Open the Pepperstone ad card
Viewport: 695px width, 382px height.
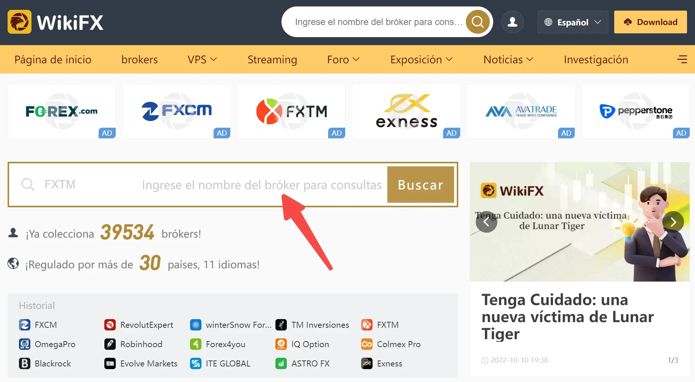tap(636, 111)
